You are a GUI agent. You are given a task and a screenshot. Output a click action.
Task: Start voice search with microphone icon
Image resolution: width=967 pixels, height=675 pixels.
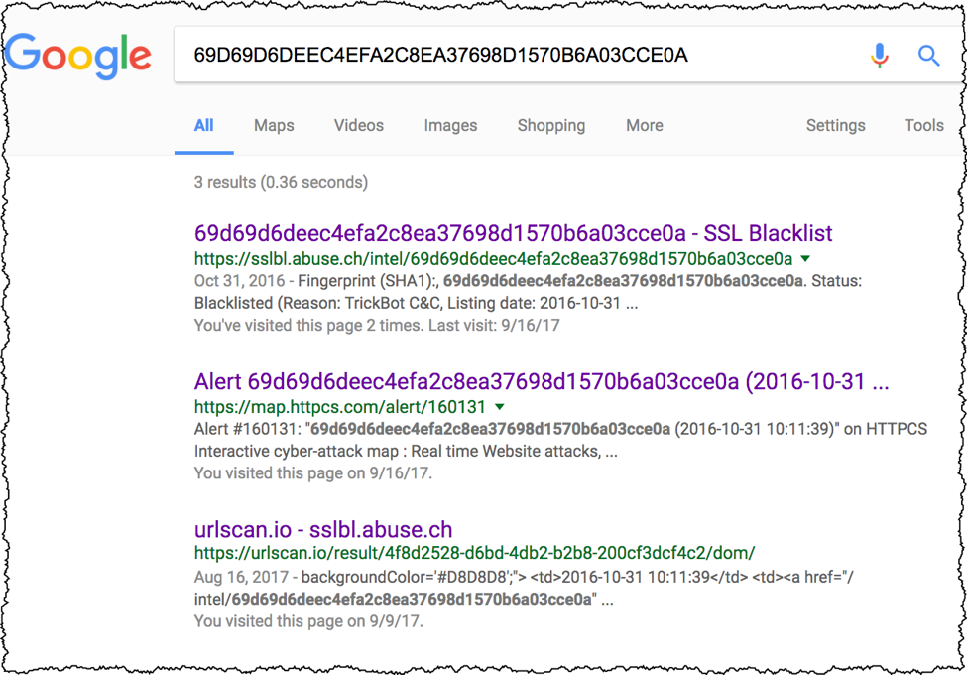[x=880, y=56]
